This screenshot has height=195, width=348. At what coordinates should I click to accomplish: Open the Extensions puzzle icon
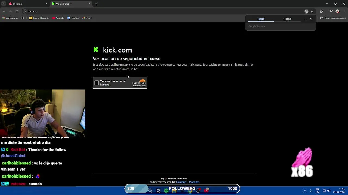tap(321, 11)
